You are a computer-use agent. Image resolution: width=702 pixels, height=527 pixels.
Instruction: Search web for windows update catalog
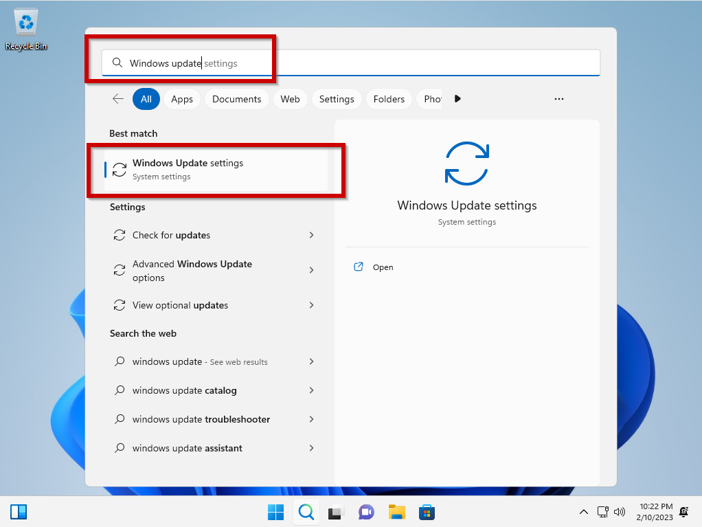pos(215,390)
